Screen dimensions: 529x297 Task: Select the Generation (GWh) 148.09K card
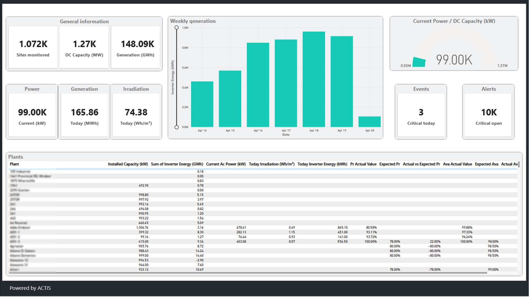click(x=135, y=47)
